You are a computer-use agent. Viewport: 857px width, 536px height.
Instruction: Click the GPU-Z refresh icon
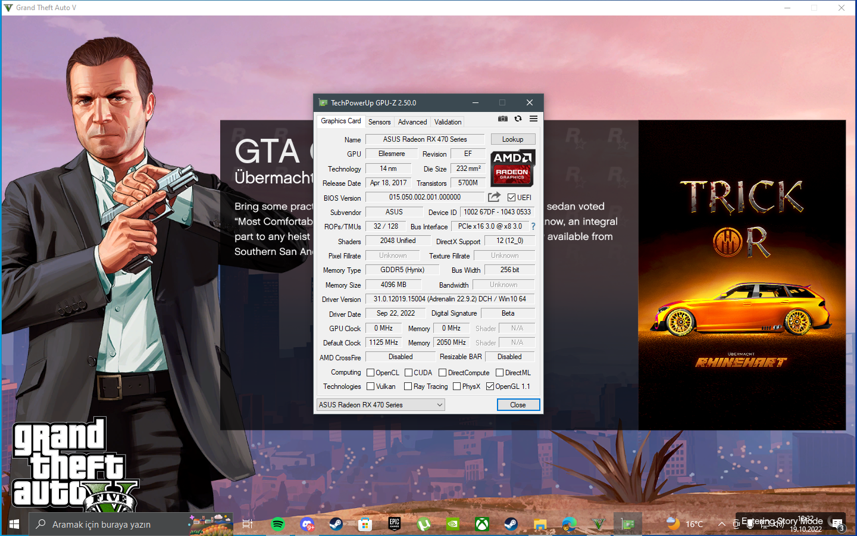[518, 119]
